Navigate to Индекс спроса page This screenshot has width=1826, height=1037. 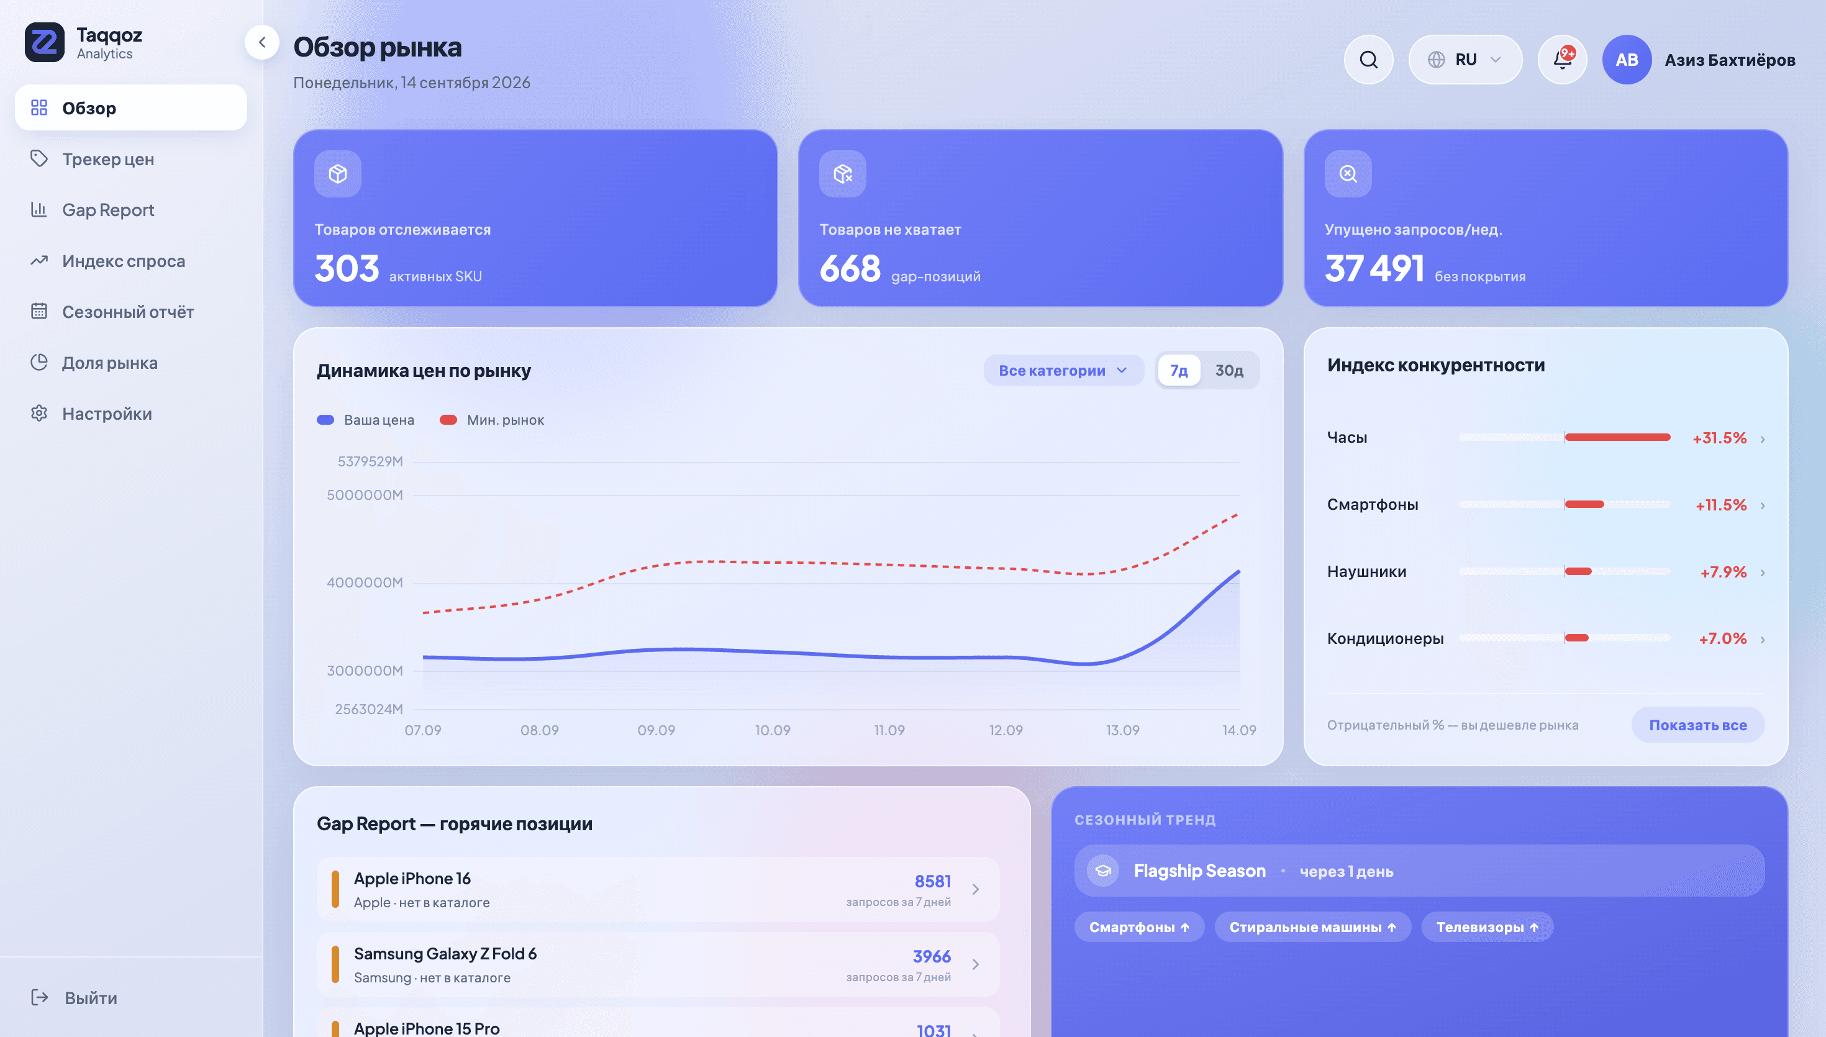pyautogui.click(x=131, y=261)
